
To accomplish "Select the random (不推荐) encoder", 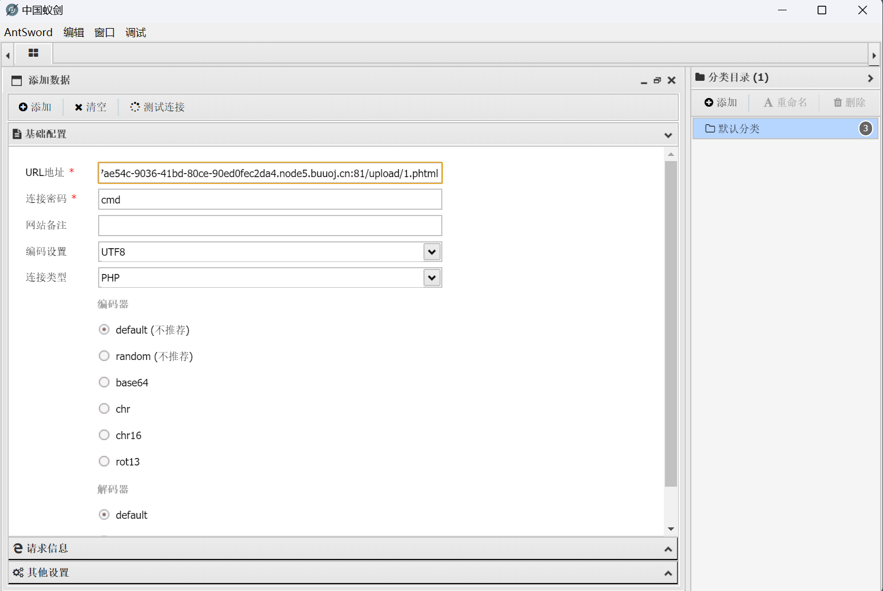I will click(104, 356).
